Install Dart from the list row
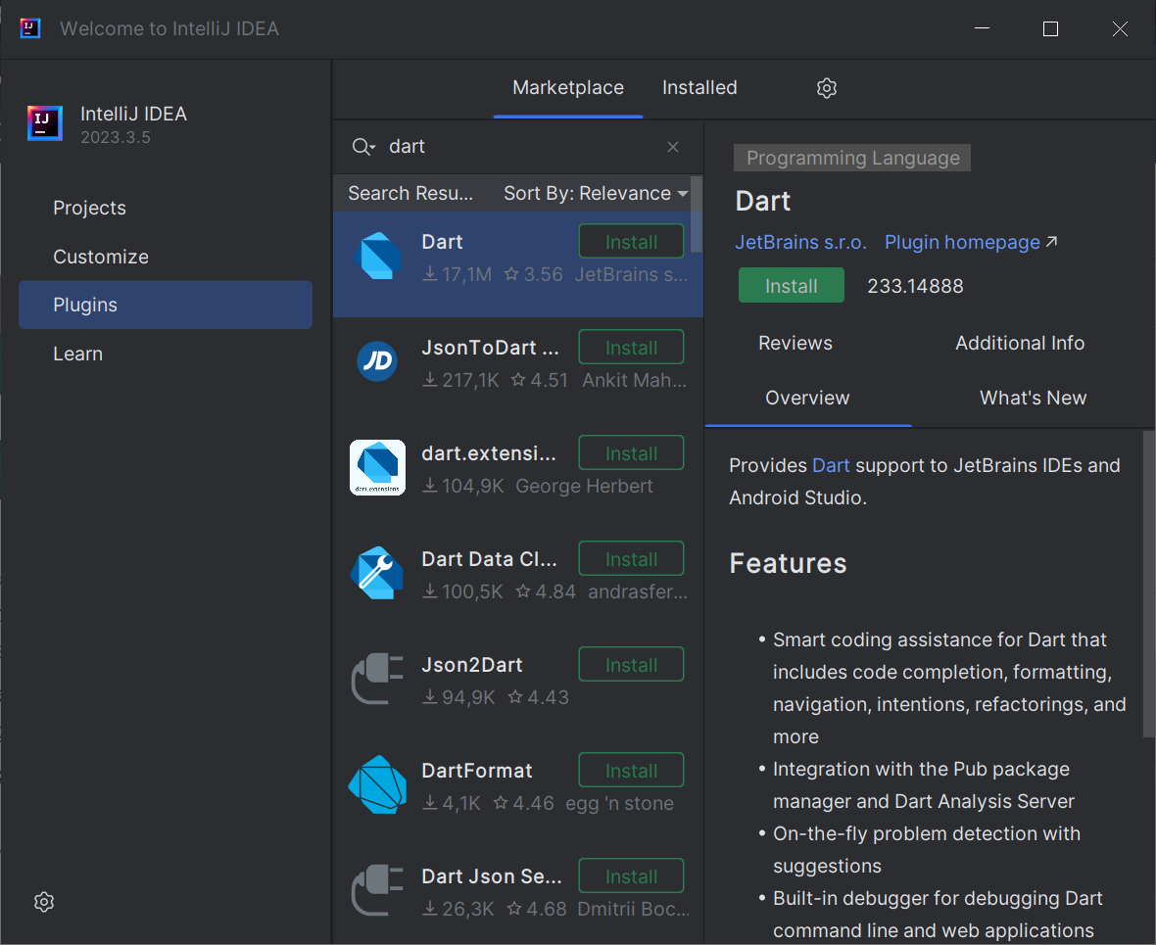This screenshot has height=945, width=1156. [631, 242]
